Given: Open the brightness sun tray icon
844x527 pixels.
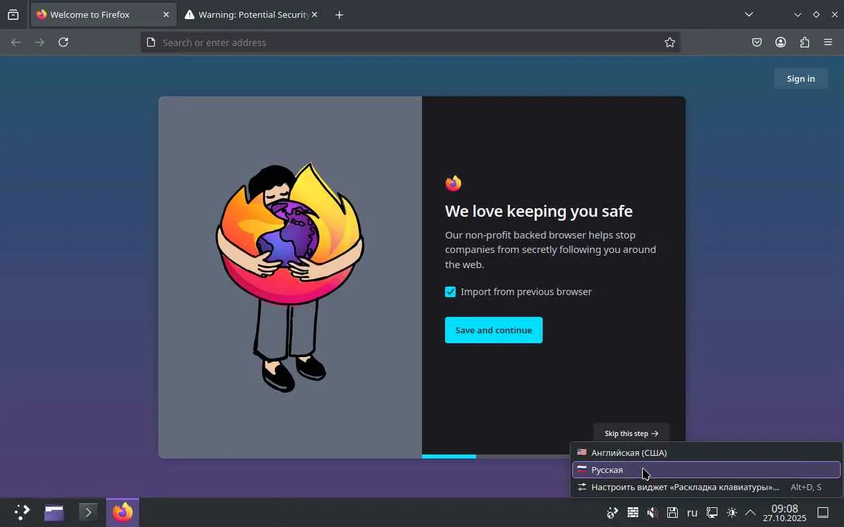Looking at the screenshot, I should [x=732, y=513].
